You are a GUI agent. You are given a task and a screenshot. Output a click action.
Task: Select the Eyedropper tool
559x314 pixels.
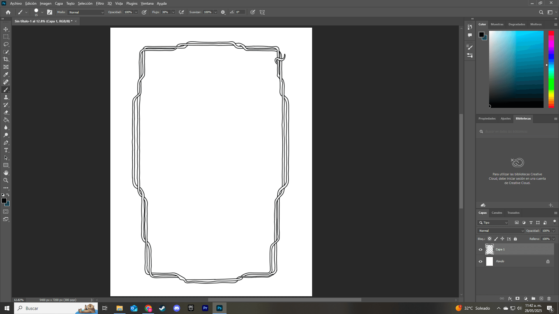pos(6,74)
